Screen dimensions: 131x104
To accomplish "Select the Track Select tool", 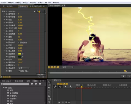I will pos(49,85).
